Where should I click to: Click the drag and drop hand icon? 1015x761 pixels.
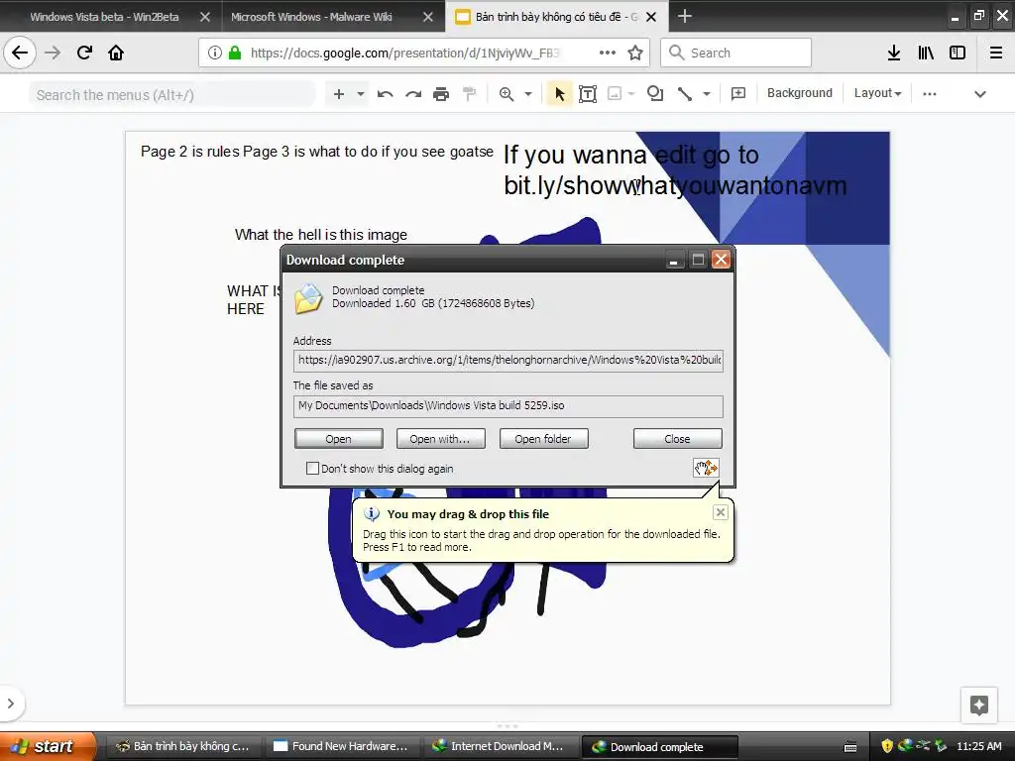coord(706,468)
